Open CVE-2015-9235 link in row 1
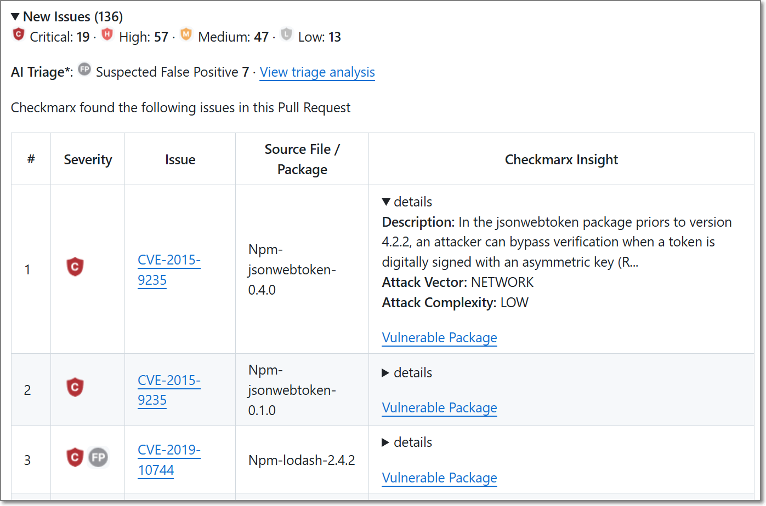Viewport: 766px width, 506px height. point(169,270)
